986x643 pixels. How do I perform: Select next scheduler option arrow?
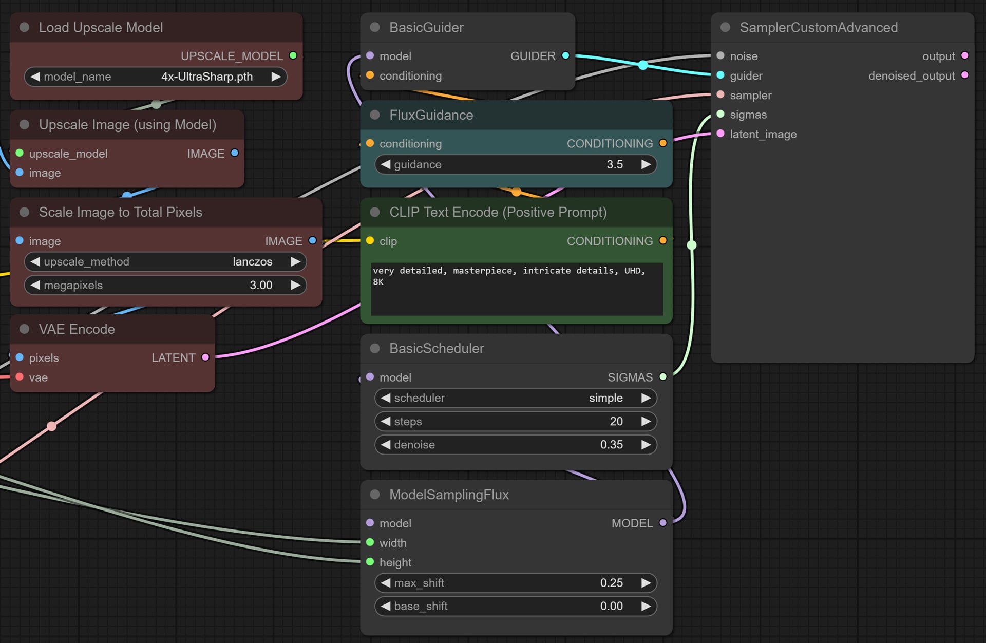coord(646,398)
